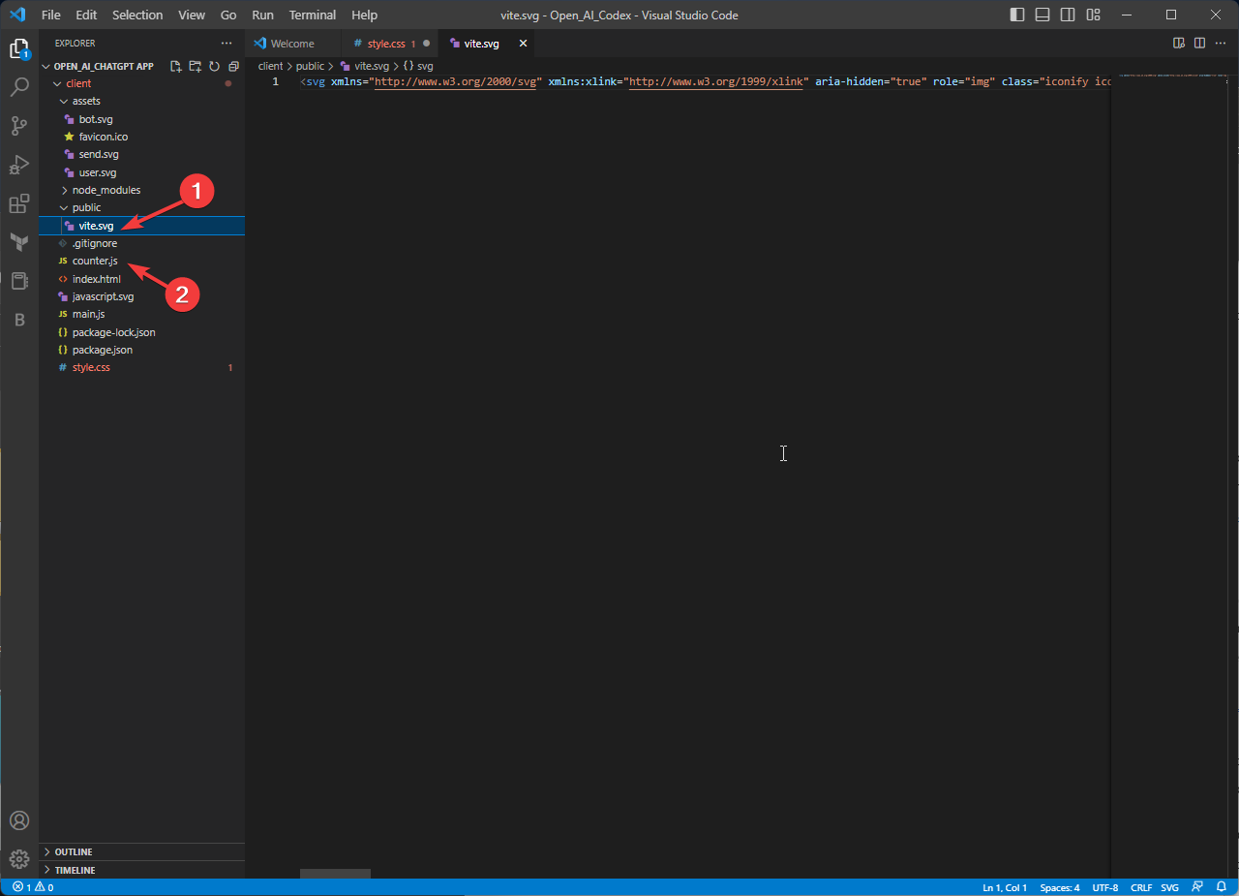Open the Terminal menu
Viewport: 1239px width, 896px height.
tap(313, 15)
